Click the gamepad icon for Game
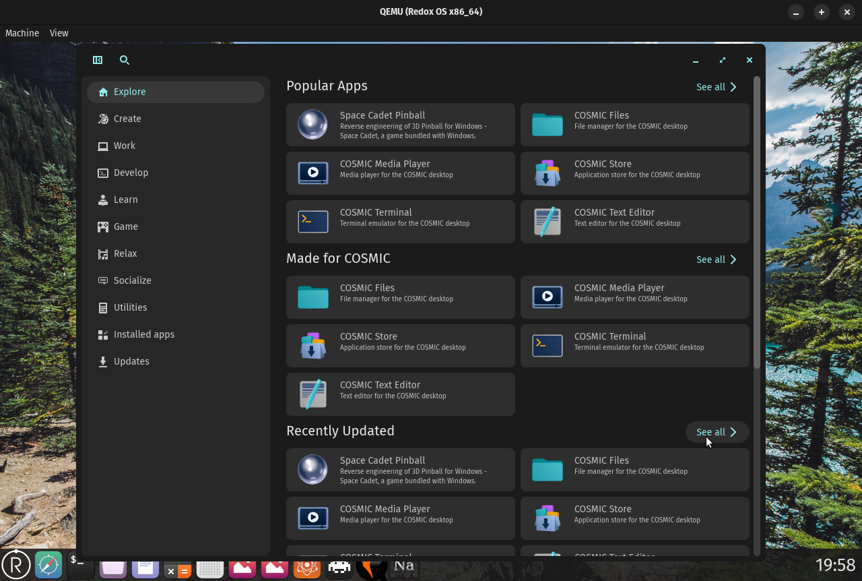This screenshot has width=862, height=581. click(x=103, y=227)
